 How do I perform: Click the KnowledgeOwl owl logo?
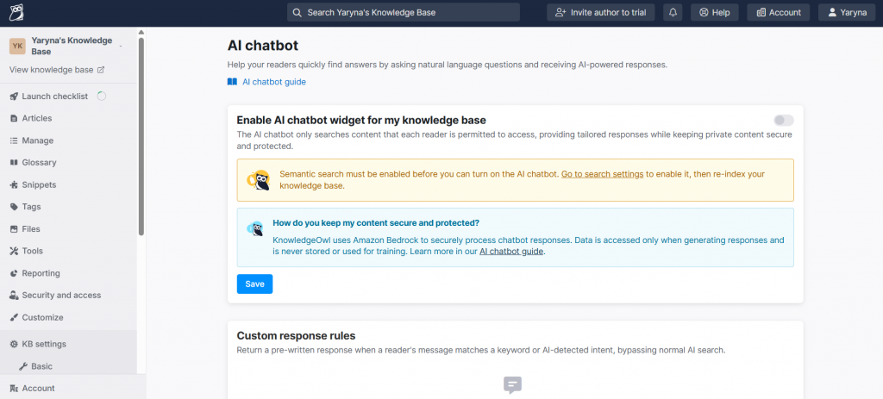click(x=17, y=12)
